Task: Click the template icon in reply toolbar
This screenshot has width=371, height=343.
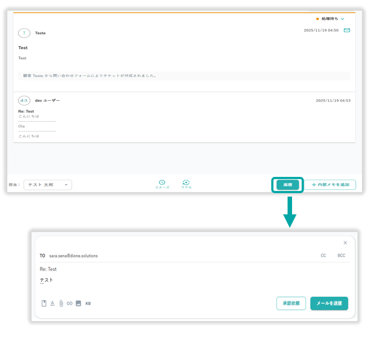Action: pyautogui.click(x=44, y=303)
